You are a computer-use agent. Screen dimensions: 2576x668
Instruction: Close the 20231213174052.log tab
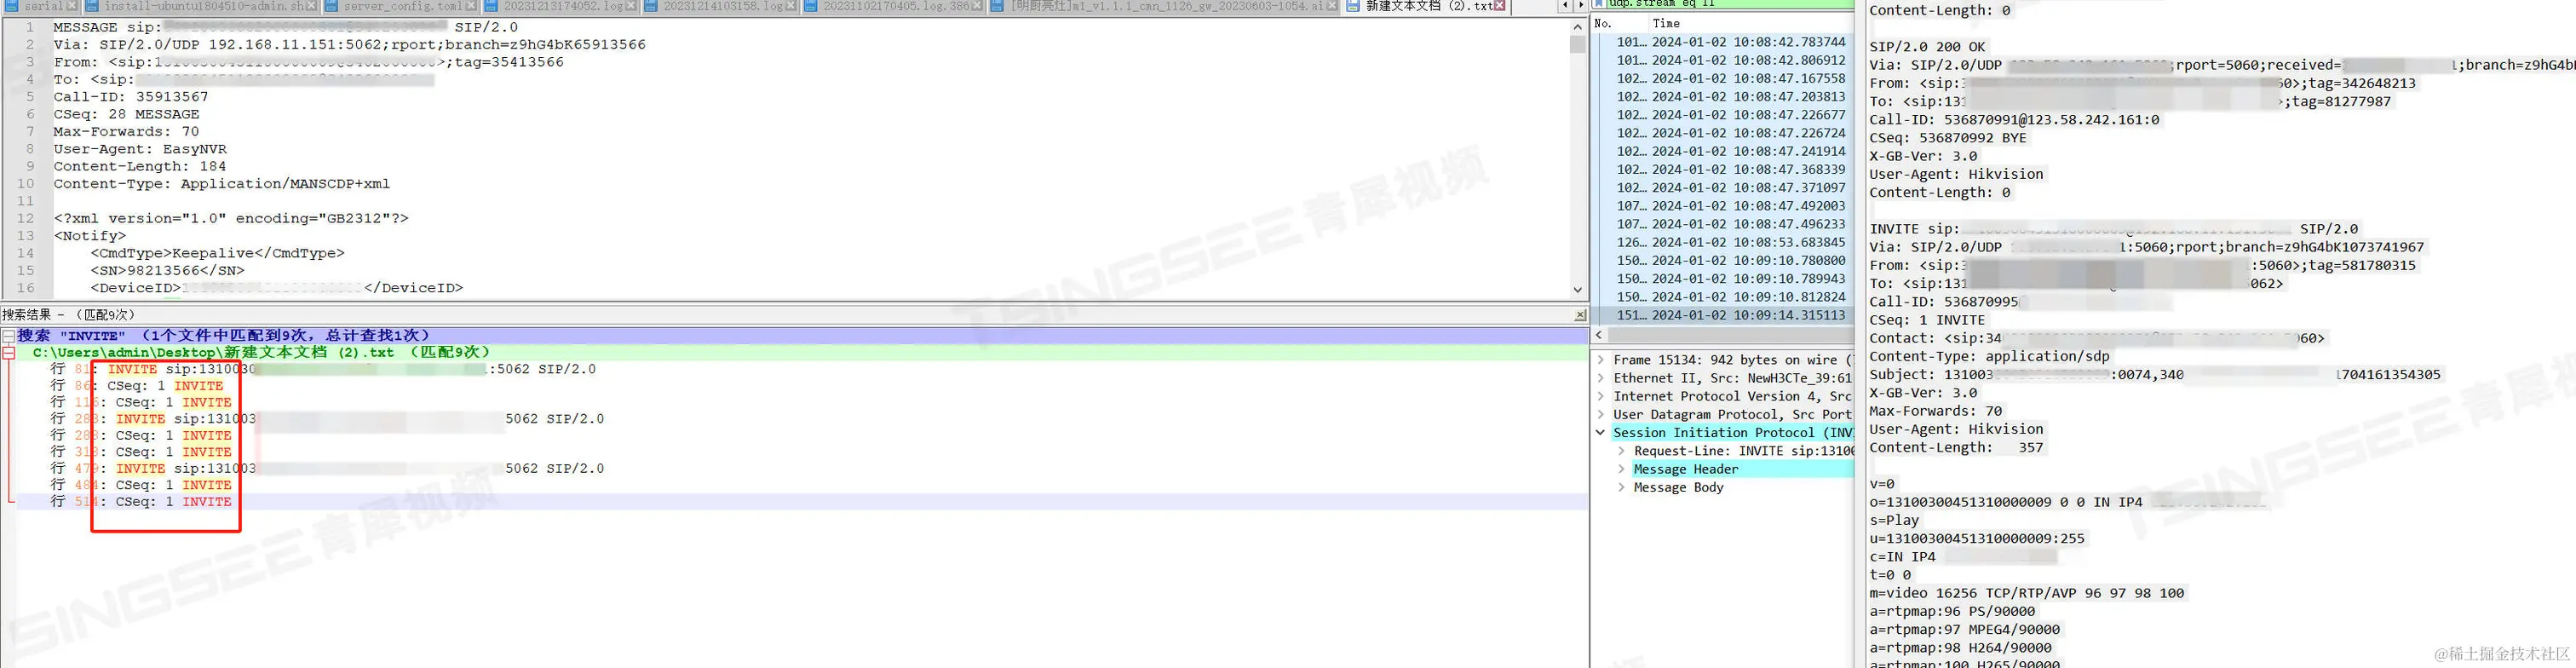click(x=631, y=6)
